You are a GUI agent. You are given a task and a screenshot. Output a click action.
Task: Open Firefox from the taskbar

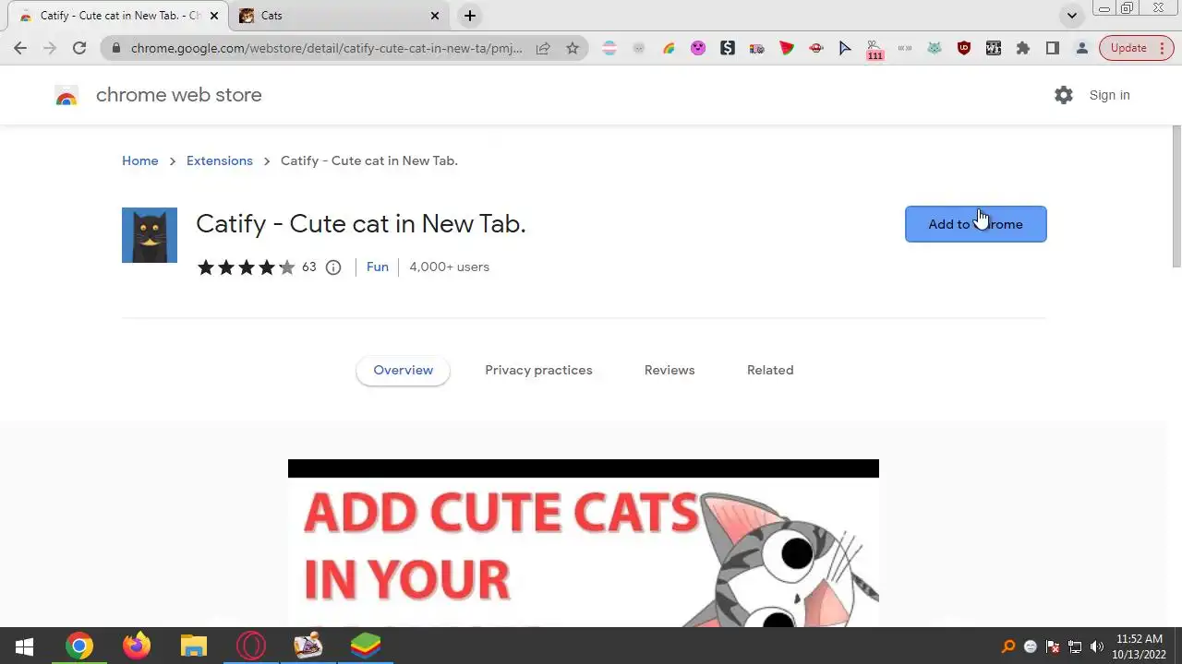[137, 646]
